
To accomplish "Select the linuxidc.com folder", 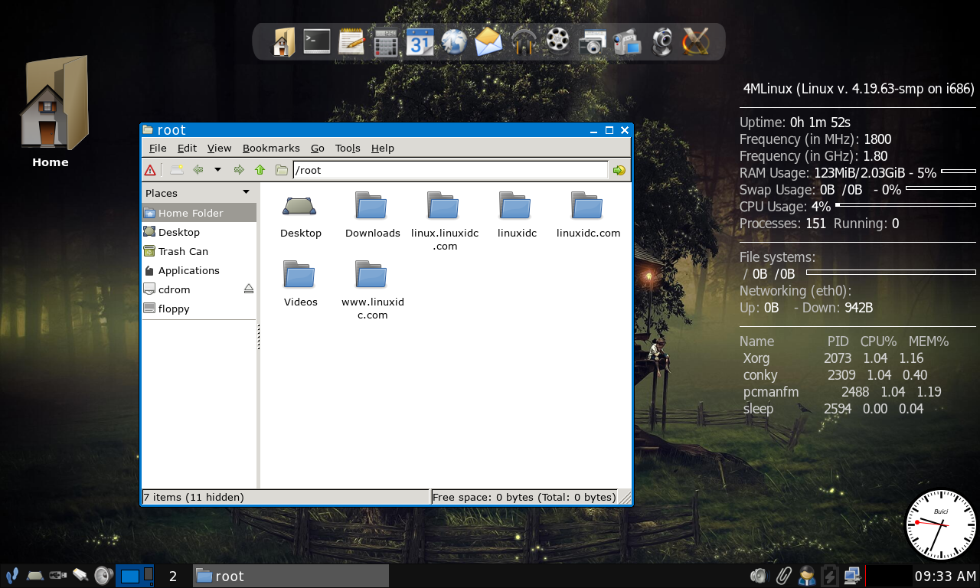I will click(x=588, y=214).
